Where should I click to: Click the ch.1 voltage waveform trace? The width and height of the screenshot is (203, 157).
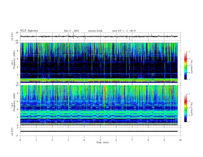click(99, 36)
